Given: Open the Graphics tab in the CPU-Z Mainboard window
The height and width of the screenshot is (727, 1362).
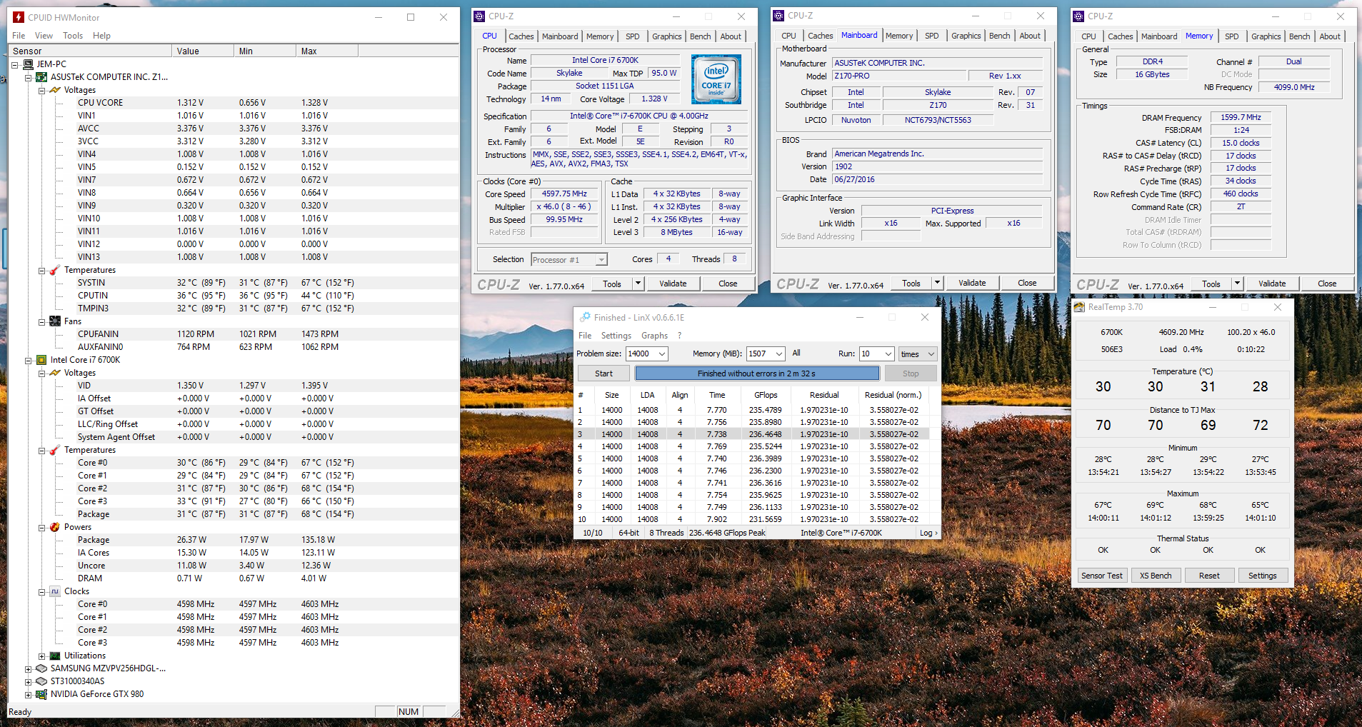Looking at the screenshot, I should pyautogui.click(x=966, y=36).
